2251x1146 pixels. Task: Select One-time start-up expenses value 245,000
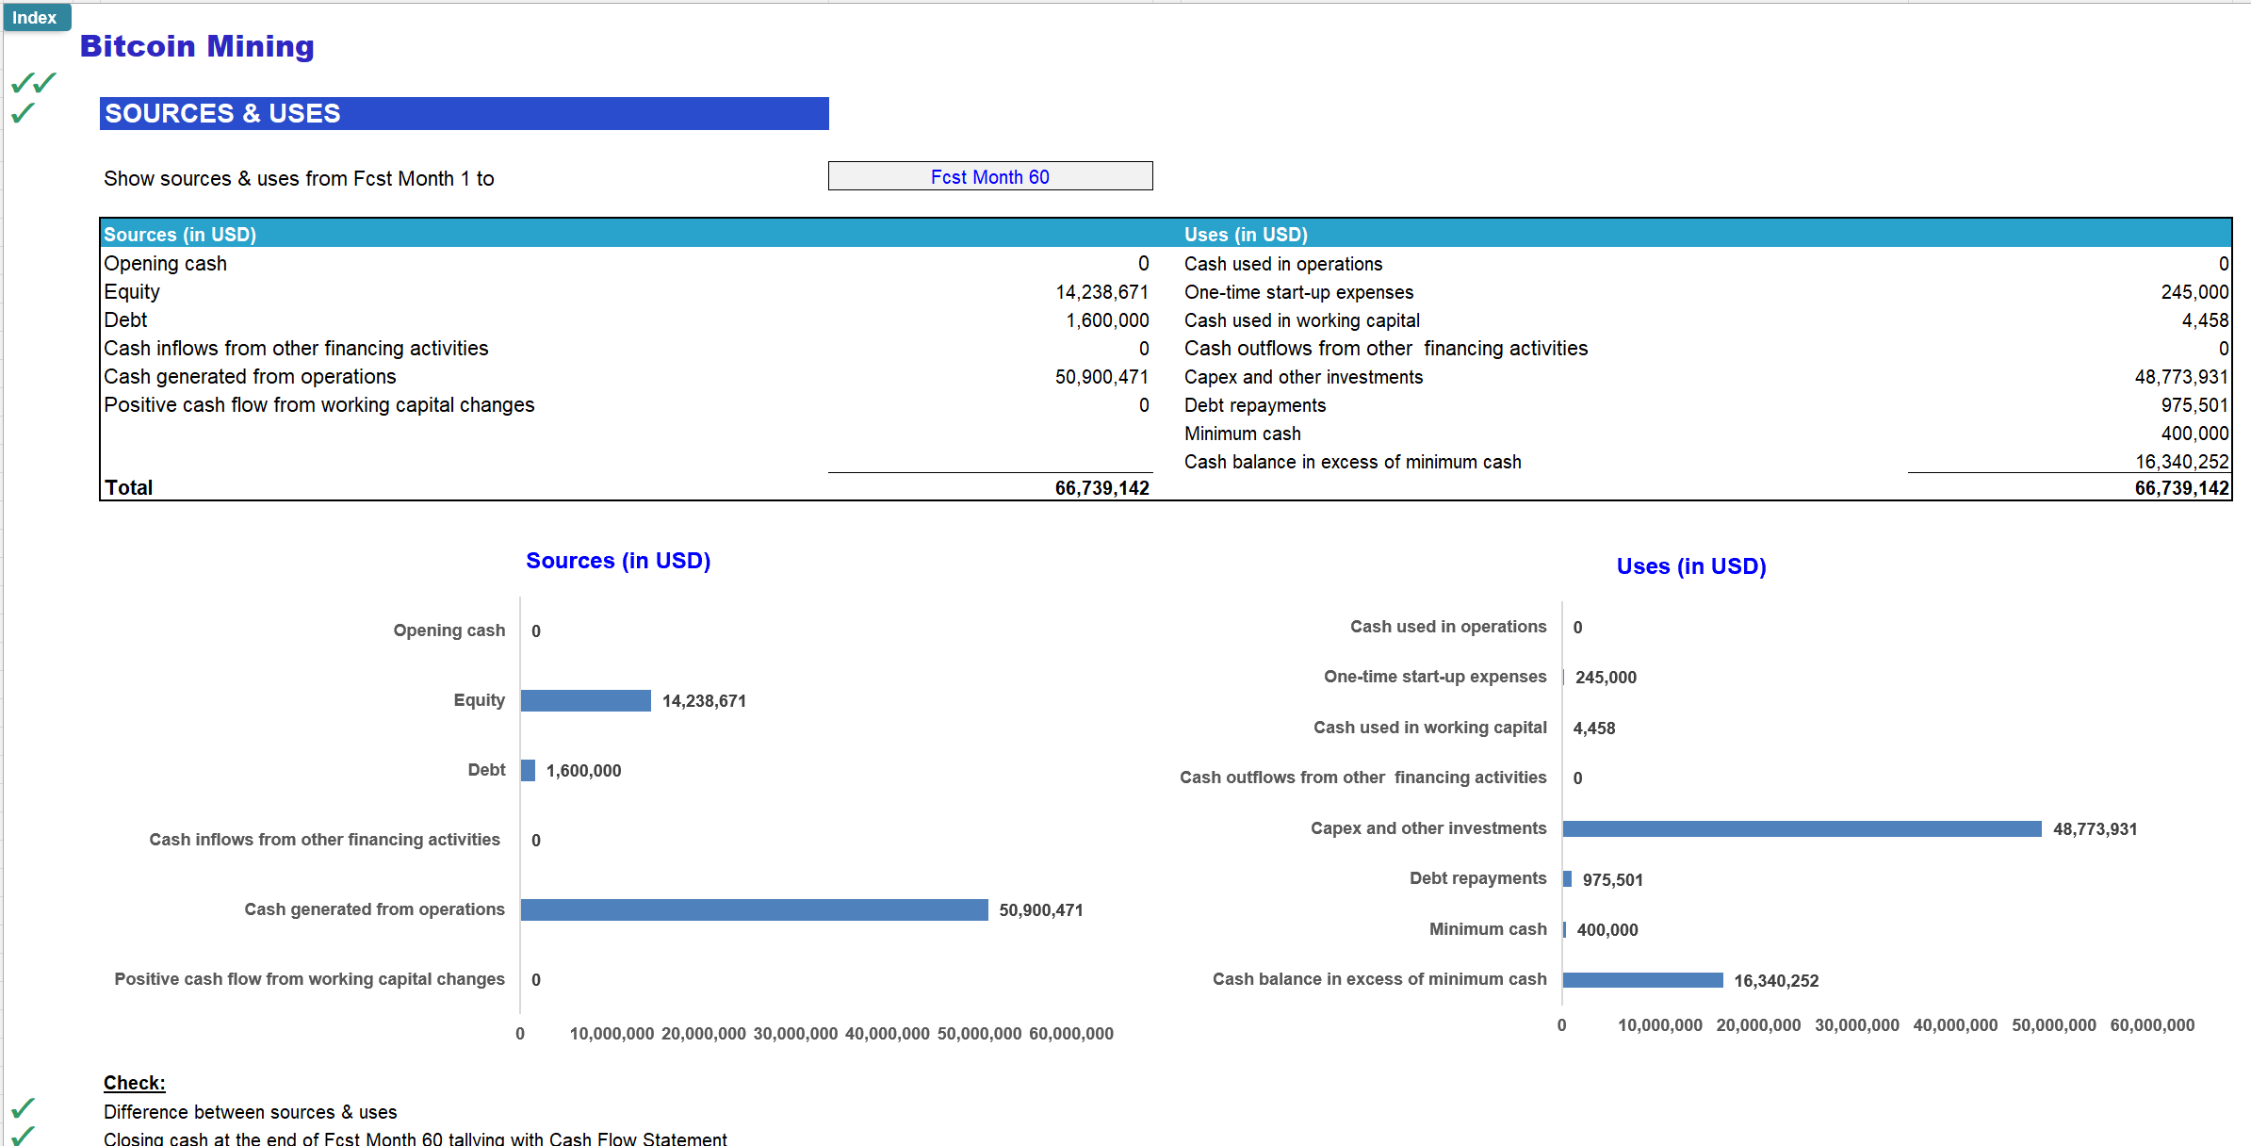click(x=2194, y=292)
